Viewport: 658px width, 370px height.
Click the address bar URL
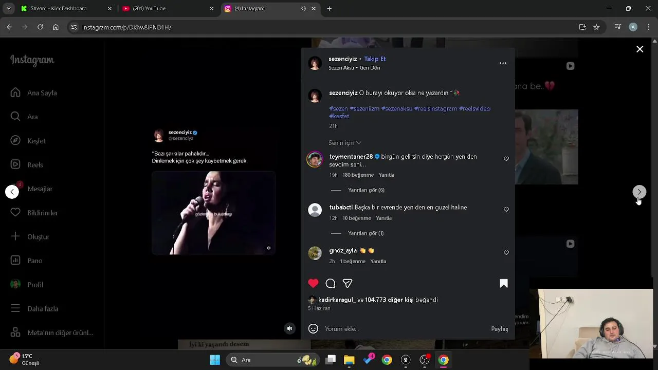point(126,27)
